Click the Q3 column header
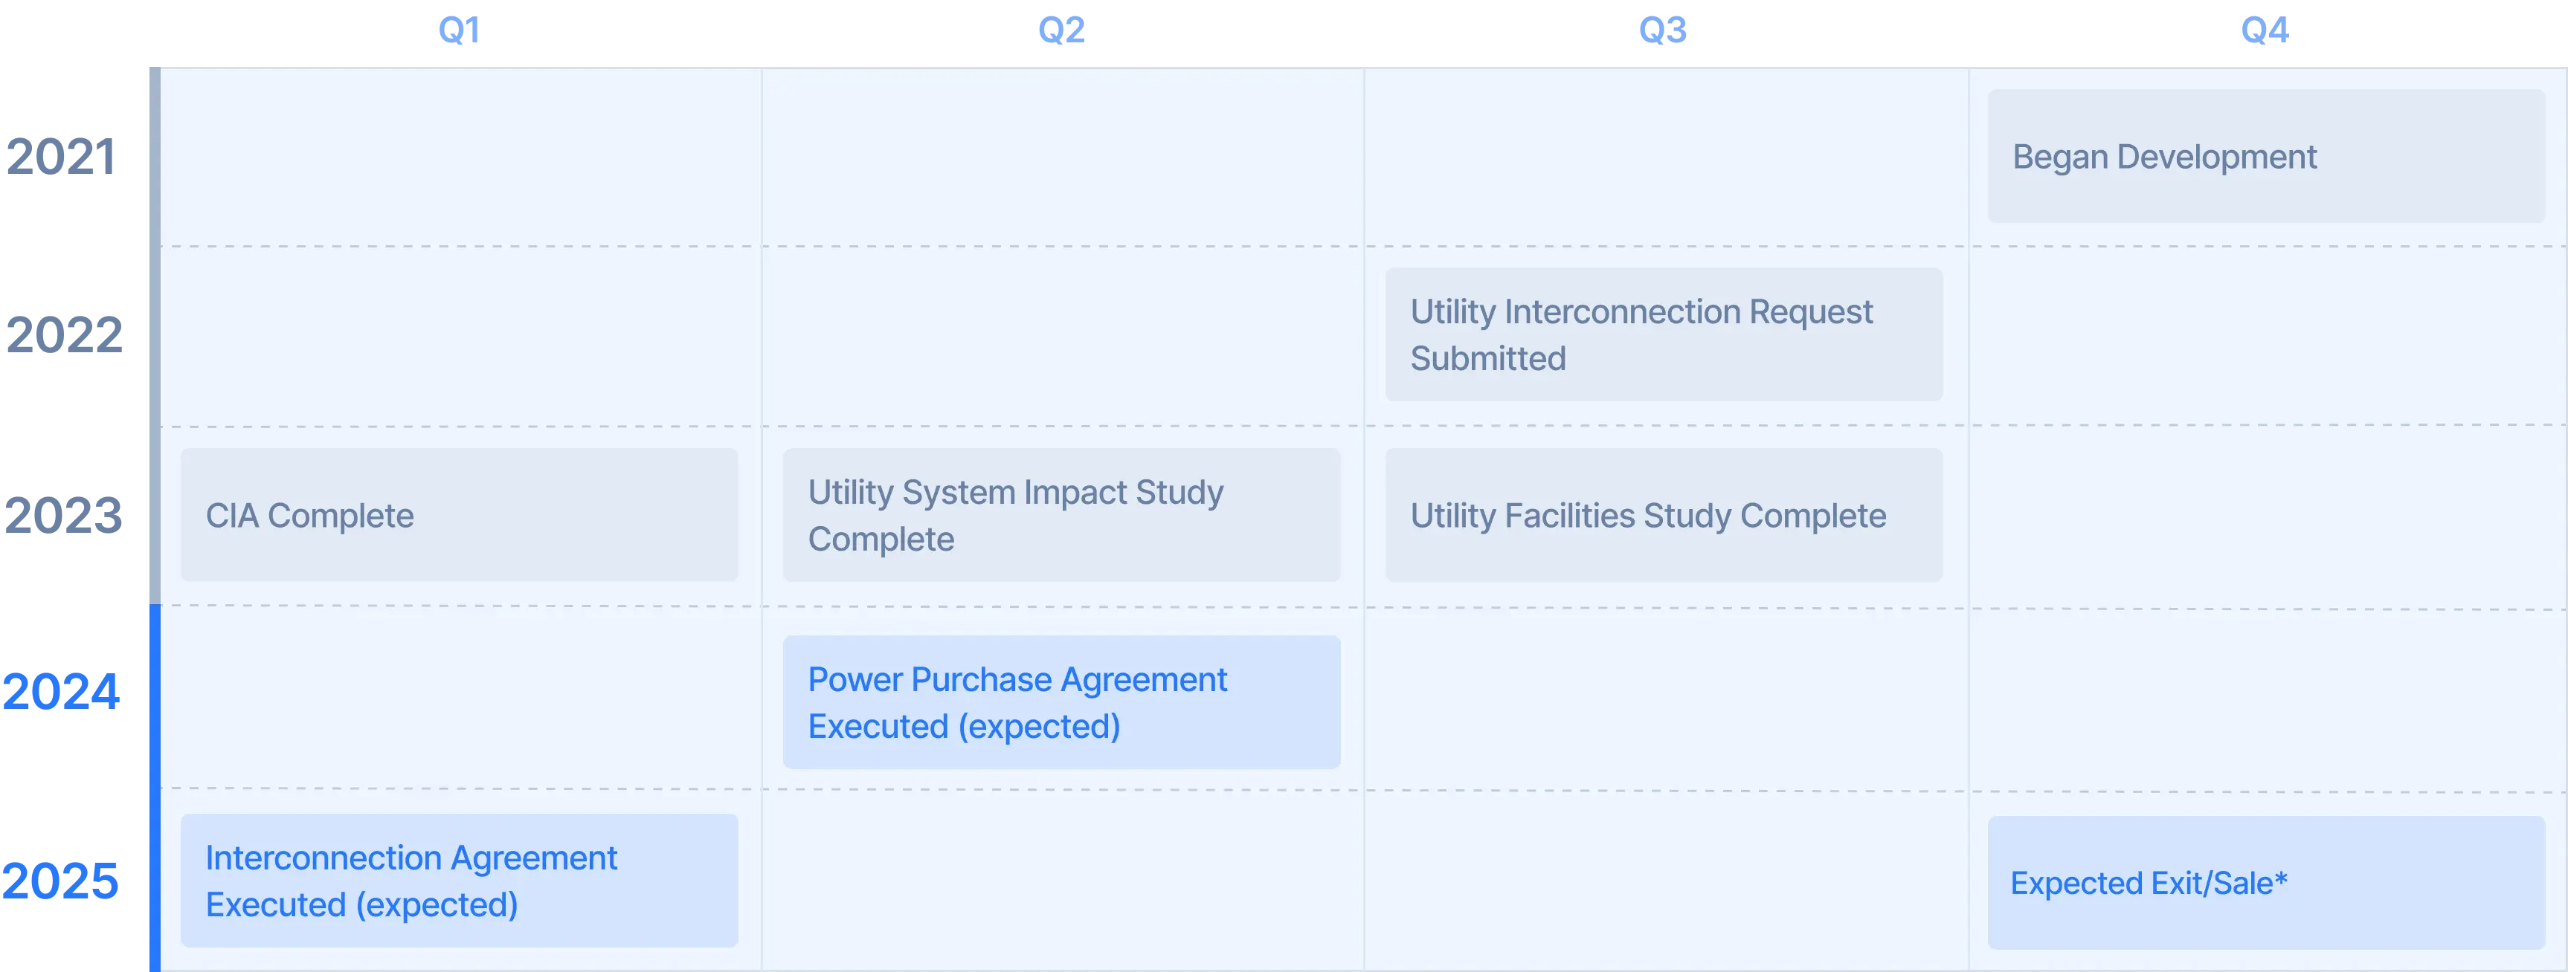The image size is (2568, 972). click(x=1663, y=30)
